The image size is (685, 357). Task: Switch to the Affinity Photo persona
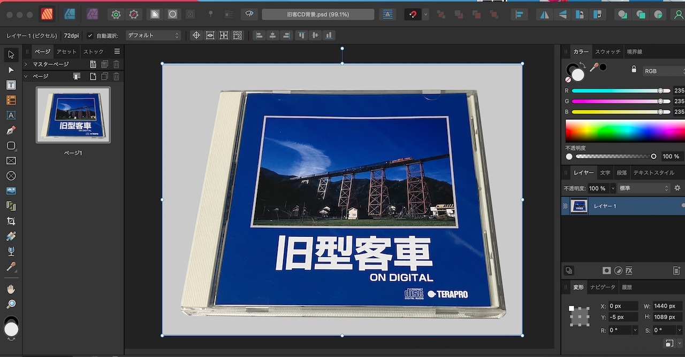93,14
